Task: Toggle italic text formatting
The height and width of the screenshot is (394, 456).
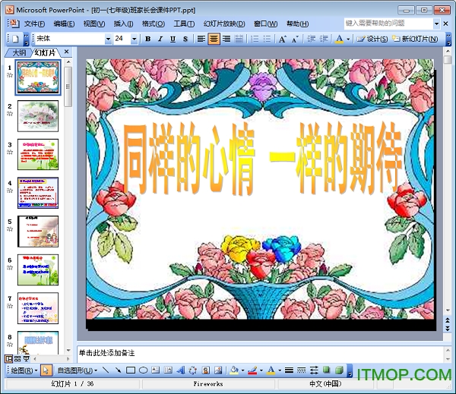Action: click(160, 39)
